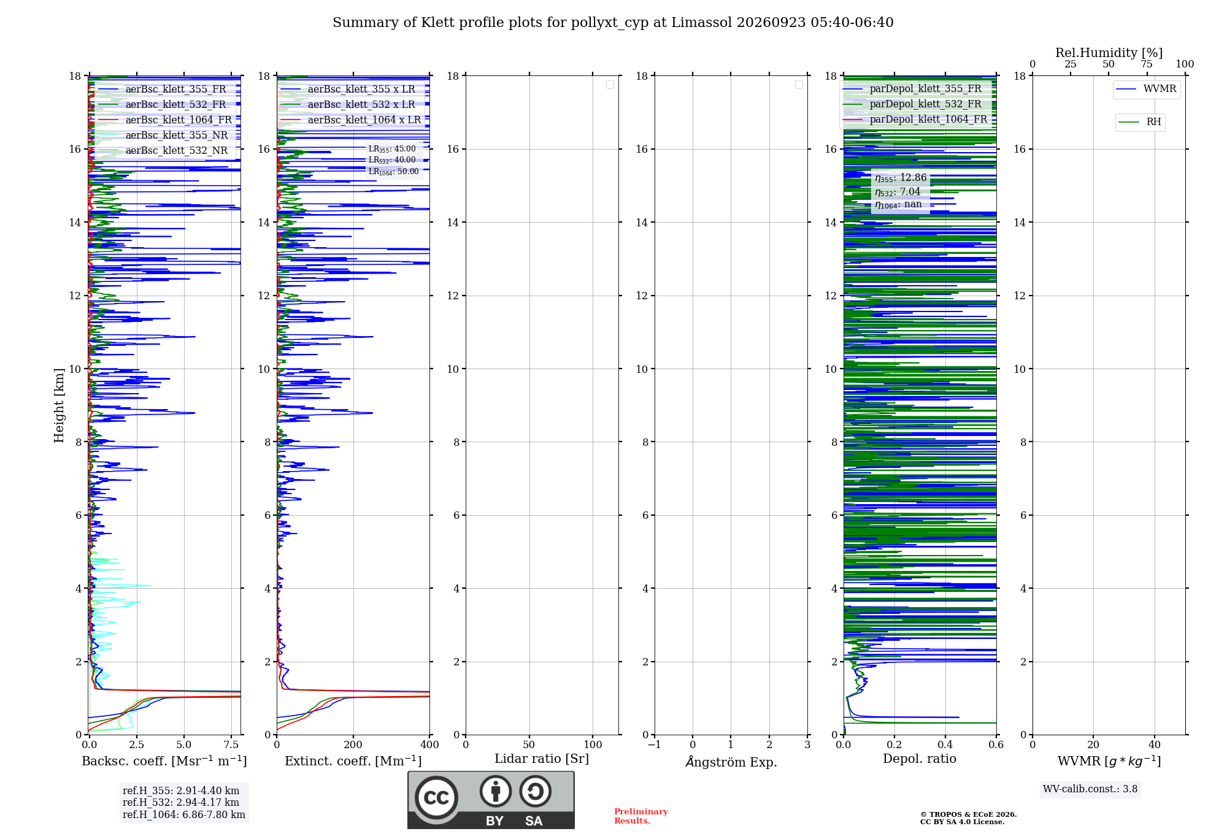Click the Lidar ratio [Sr] axis label
Image resolution: width=1227 pixels, height=834 pixels.
[x=542, y=759]
